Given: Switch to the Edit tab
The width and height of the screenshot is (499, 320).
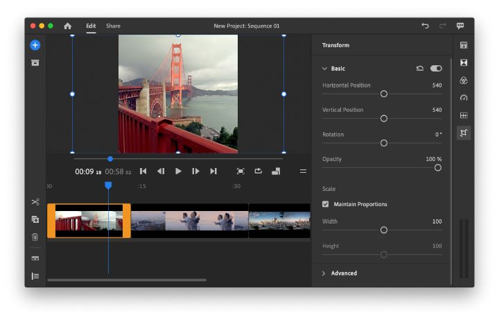Looking at the screenshot, I should point(91,26).
